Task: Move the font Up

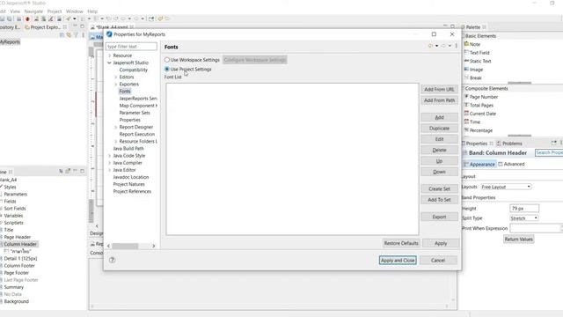Action: click(439, 161)
